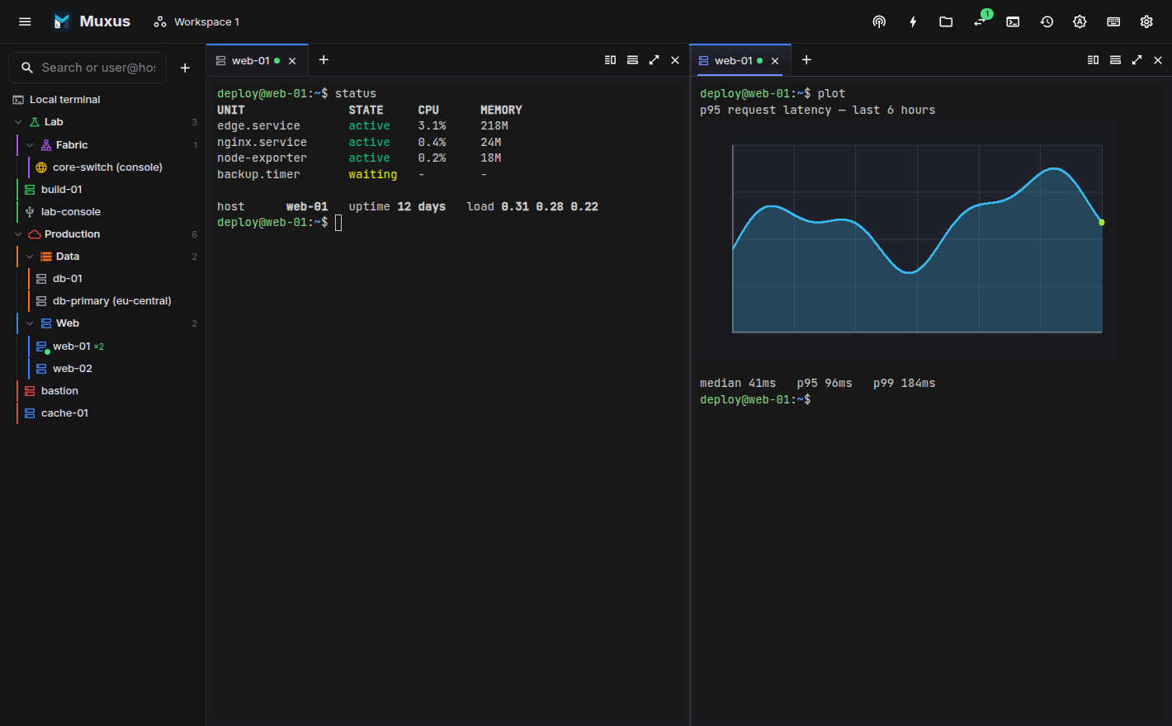Click the 'backup.timer' unit text
The image size is (1172, 726).
pyautogui.click(x=258, y=175)
